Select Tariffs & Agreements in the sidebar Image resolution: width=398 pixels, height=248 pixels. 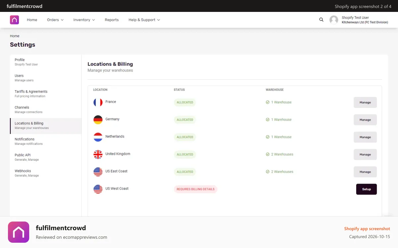46,94
